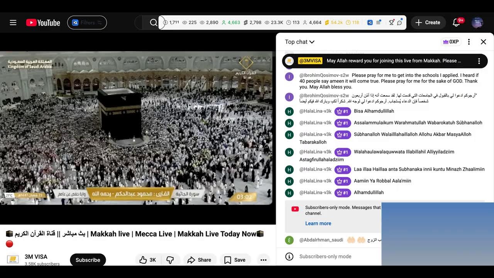
Task: Click Learn more link in subscribers-only notice
Action: click(x=318, y=223)
